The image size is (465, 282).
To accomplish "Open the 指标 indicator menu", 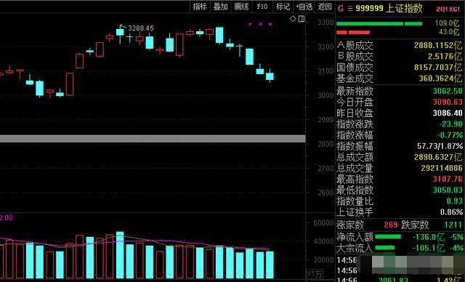I will [200, 7].
